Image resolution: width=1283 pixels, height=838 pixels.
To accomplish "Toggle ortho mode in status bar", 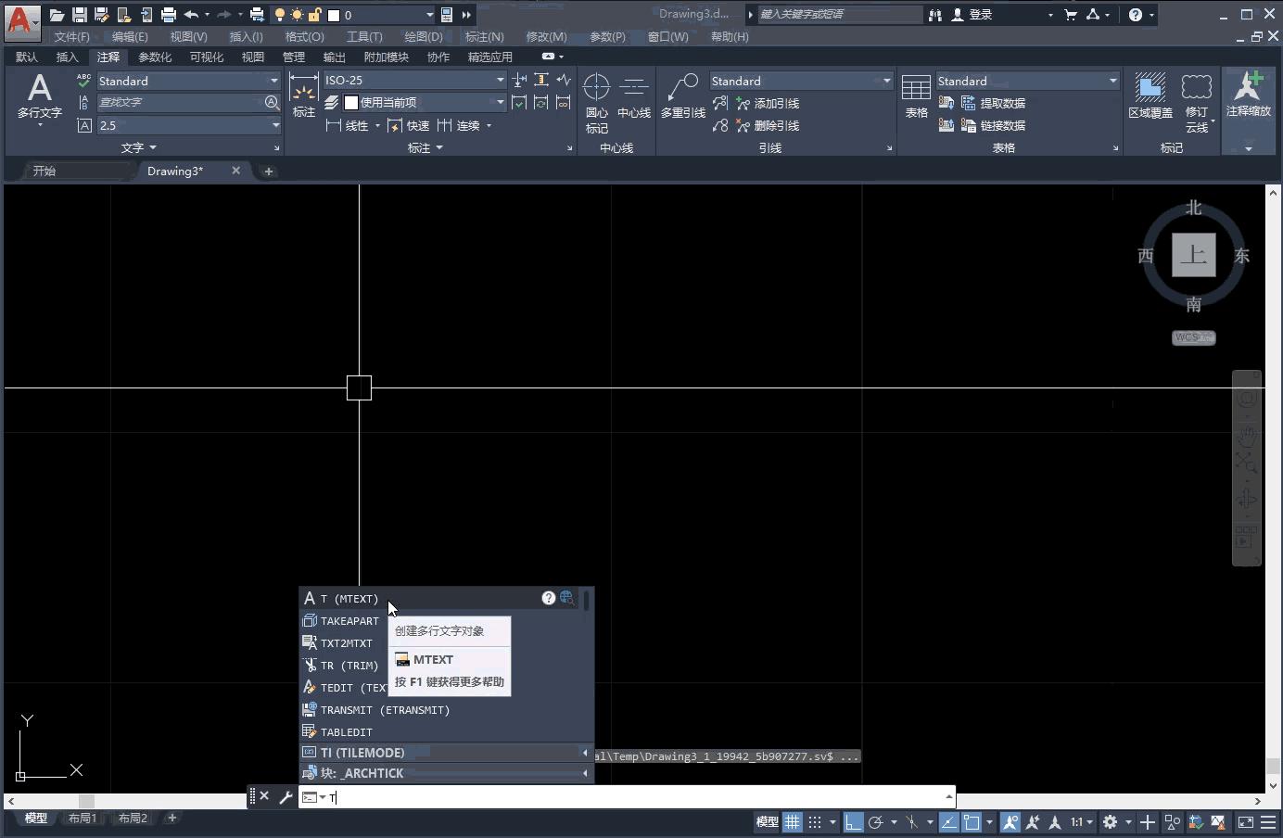I will pos(853,822).
